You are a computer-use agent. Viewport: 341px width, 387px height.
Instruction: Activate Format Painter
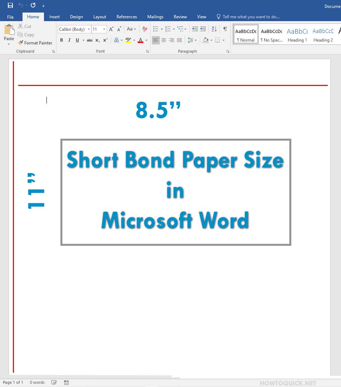[35, 43]
